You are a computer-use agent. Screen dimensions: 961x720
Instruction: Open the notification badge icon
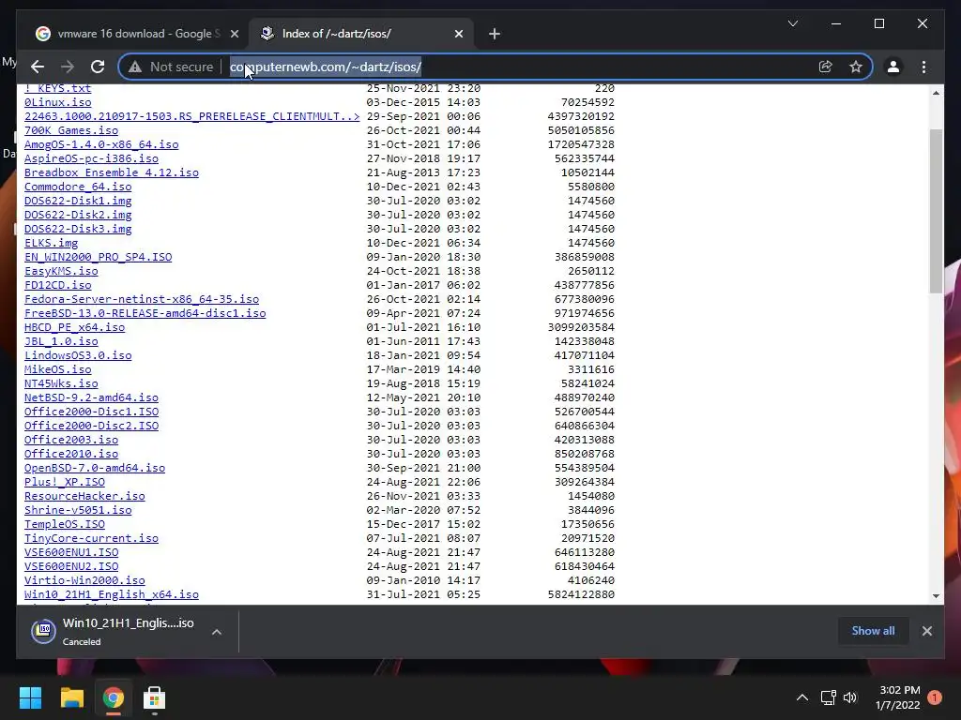pyautogui.click(x=934, y=697)
